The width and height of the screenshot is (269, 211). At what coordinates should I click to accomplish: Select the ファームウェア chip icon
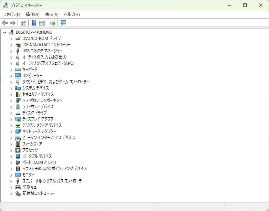click(x=18, y=144)
